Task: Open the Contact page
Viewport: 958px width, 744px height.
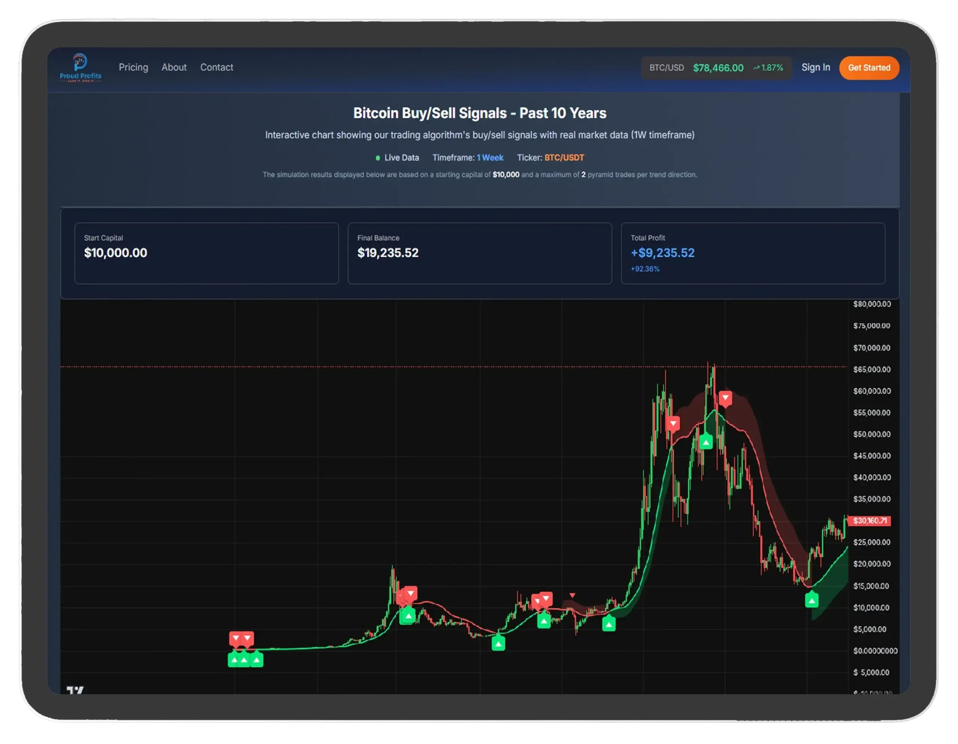Action: [x=217, y=67]
